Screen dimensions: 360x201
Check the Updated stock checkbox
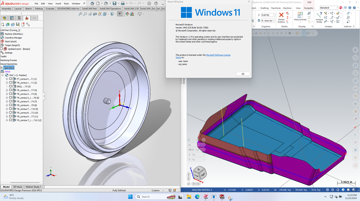[x=2, y=49]
